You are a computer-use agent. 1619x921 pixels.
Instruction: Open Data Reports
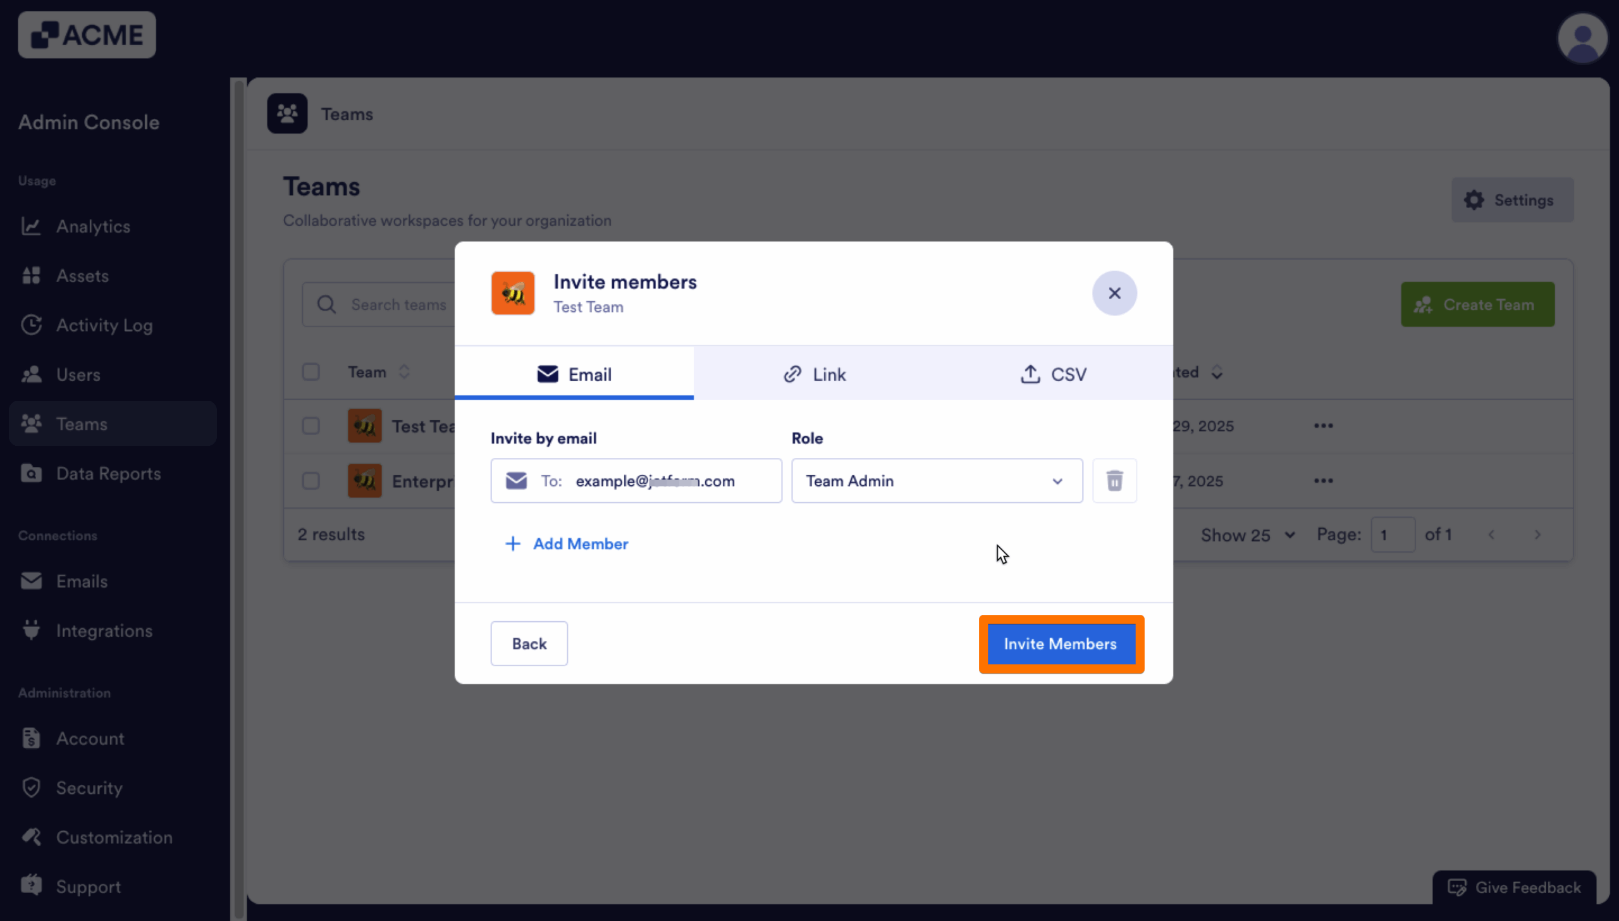[108, 473]
